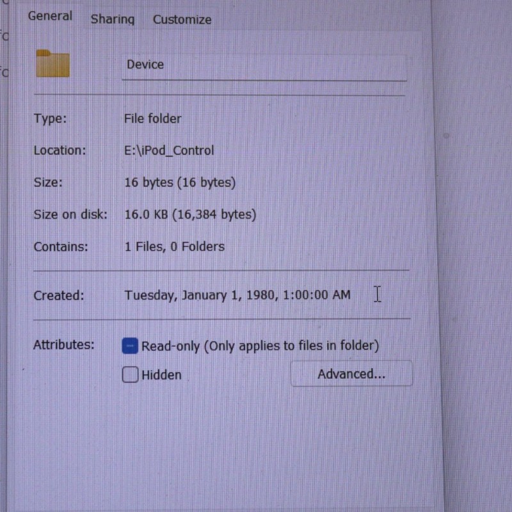Viewport: 512px width, 512px height.
Task: Switch to the Sharing tab
Action: pos(113,19)
